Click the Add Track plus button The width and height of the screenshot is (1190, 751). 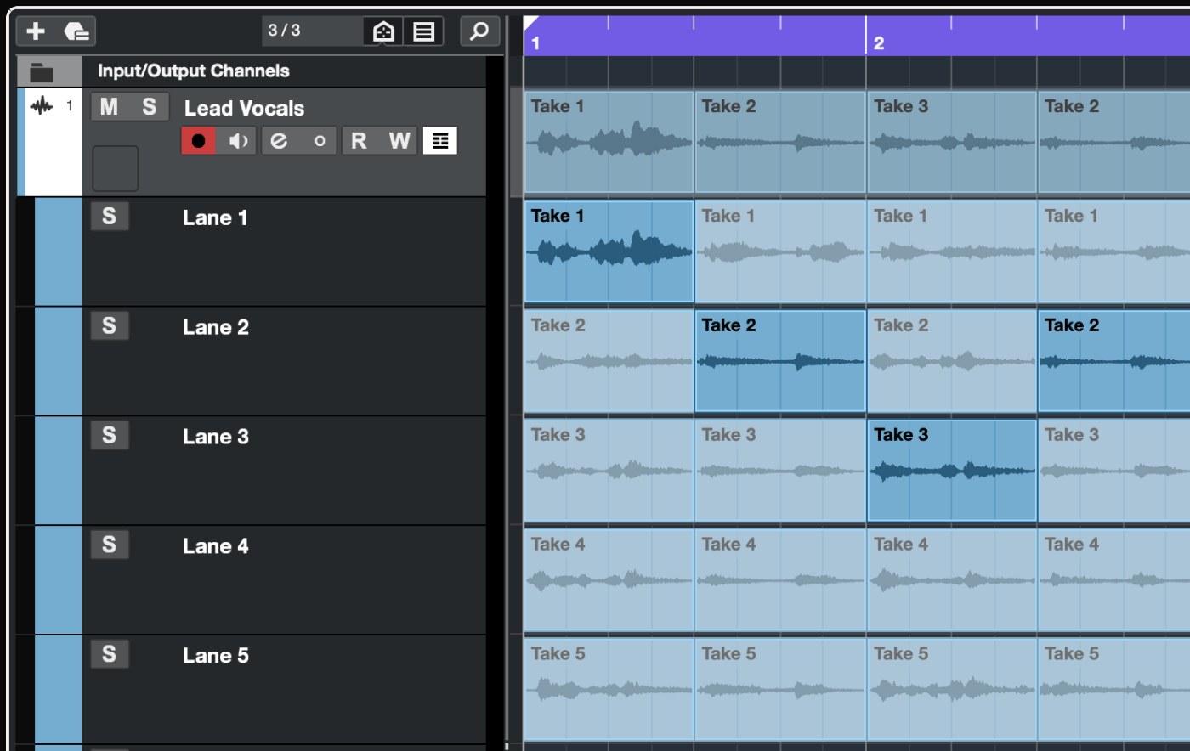[36, 31]
